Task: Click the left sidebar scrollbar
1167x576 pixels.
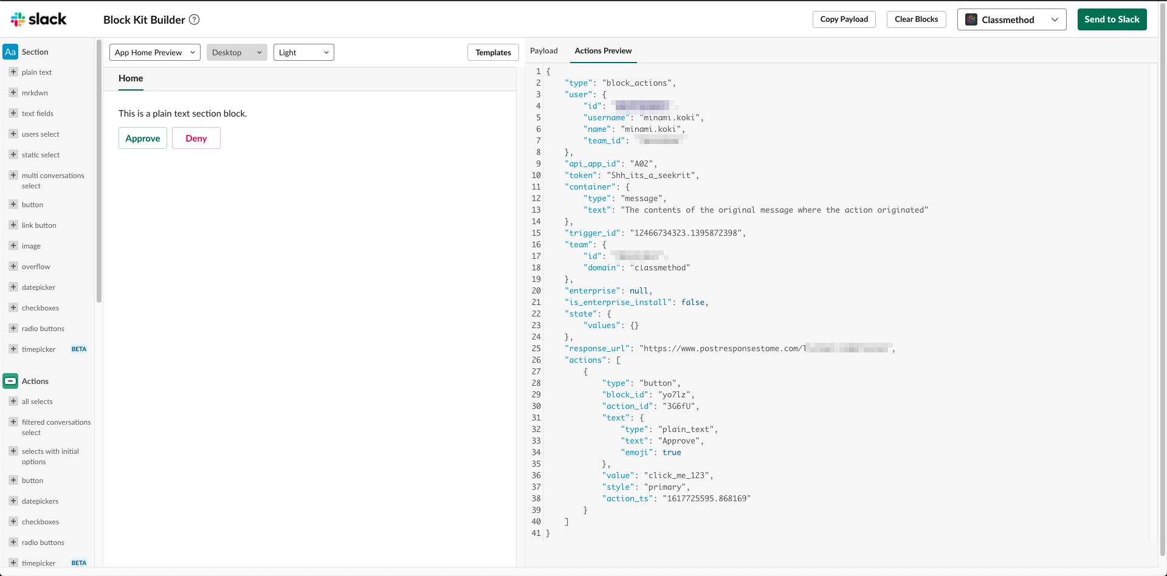Action: pyautogui.click(x=98, y=171)
